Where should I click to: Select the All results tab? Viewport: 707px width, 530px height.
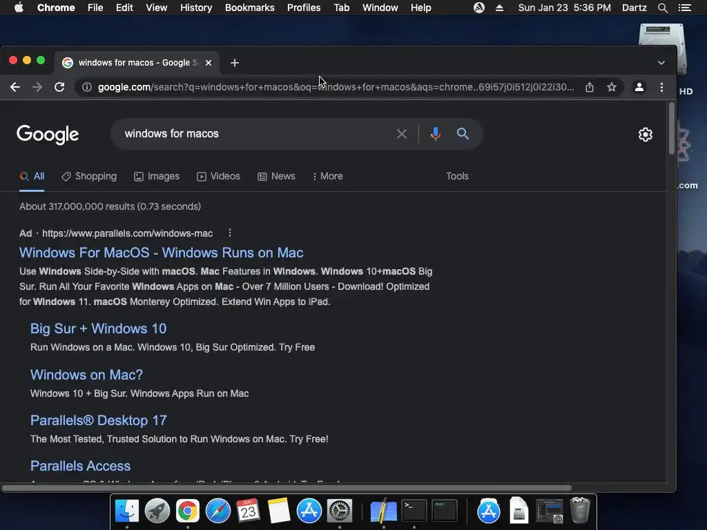(32, 176)
